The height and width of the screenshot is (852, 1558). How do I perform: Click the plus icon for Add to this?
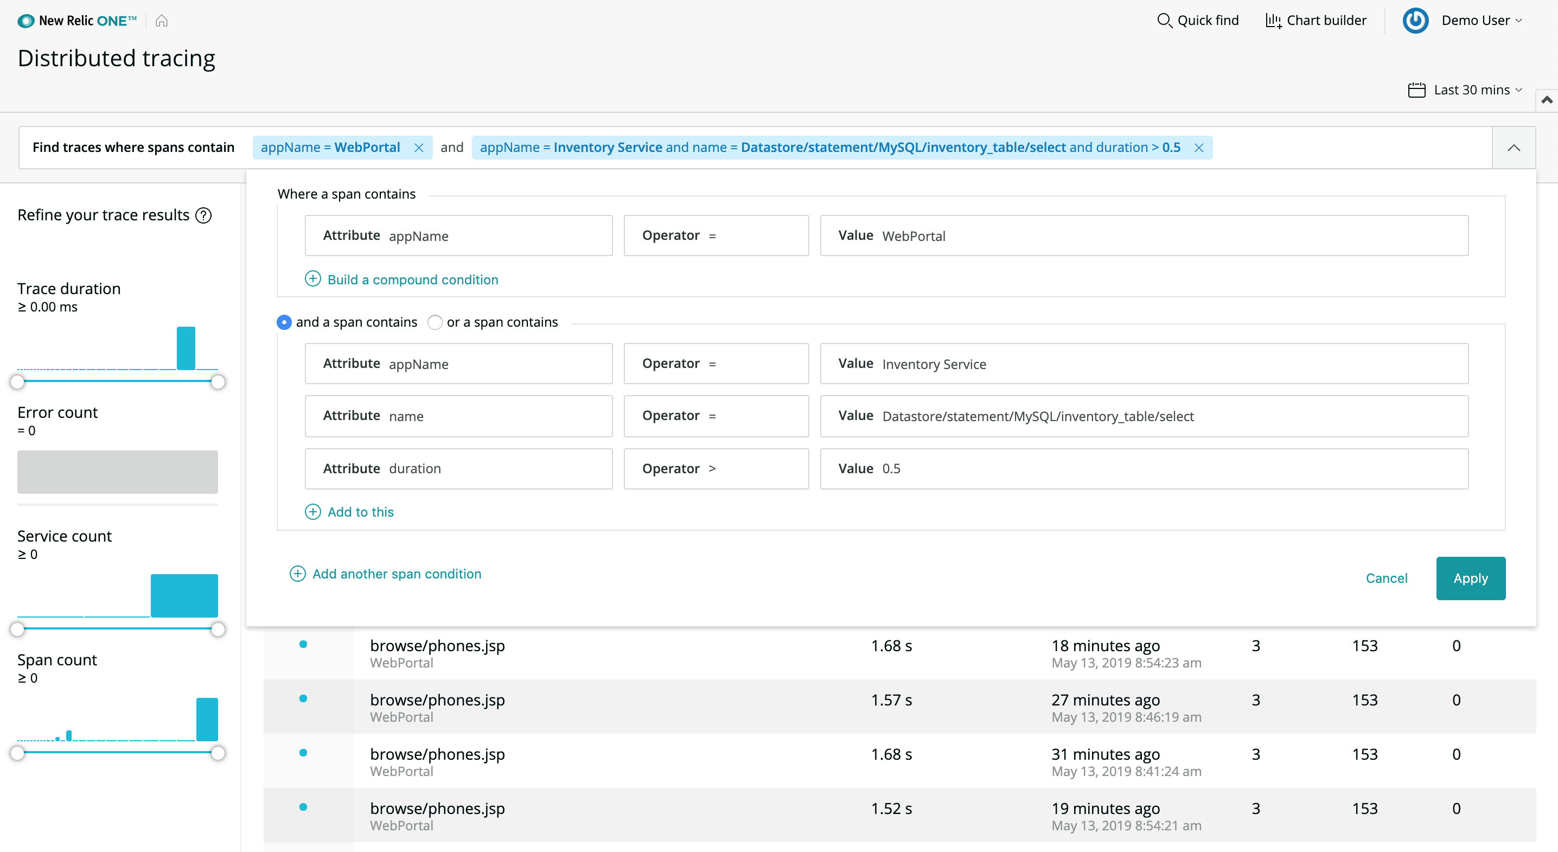[312, 512]
